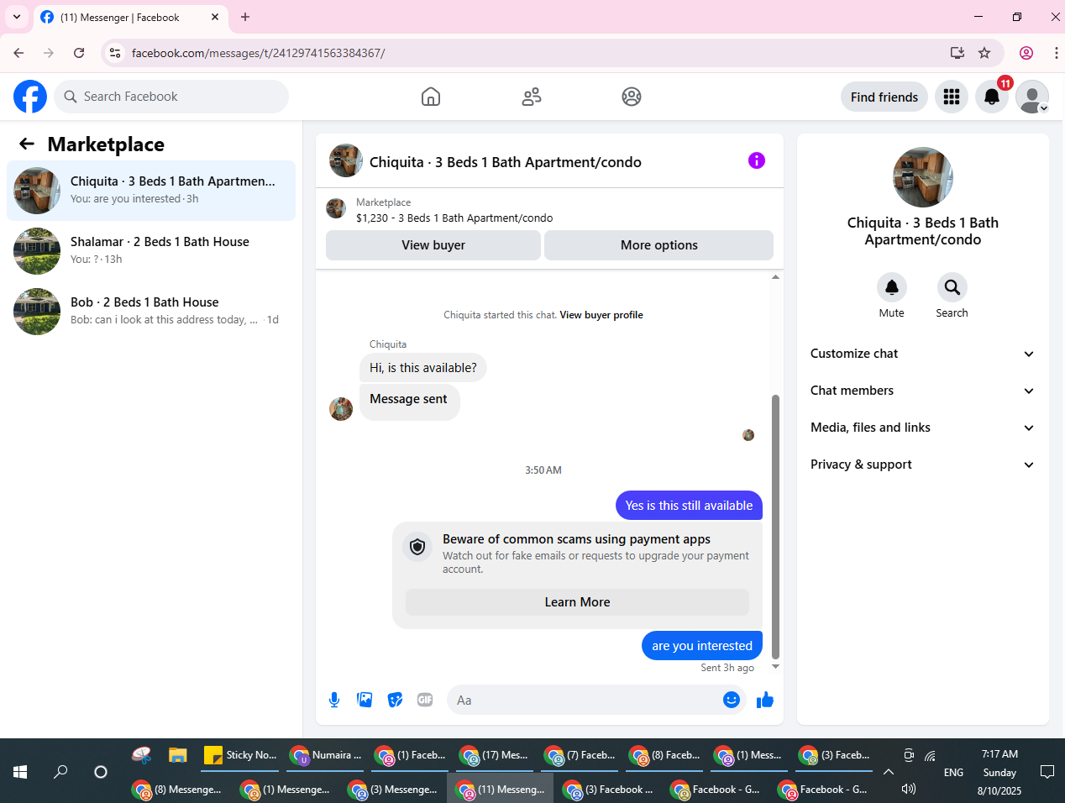Show hidden system tray icons
1065x803 pixels.
coord(889,771)
